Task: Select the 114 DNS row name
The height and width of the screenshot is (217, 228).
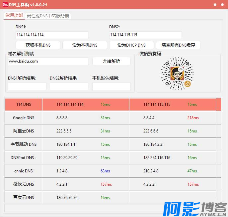Action: pyautogui.click(x=24, y=105)
